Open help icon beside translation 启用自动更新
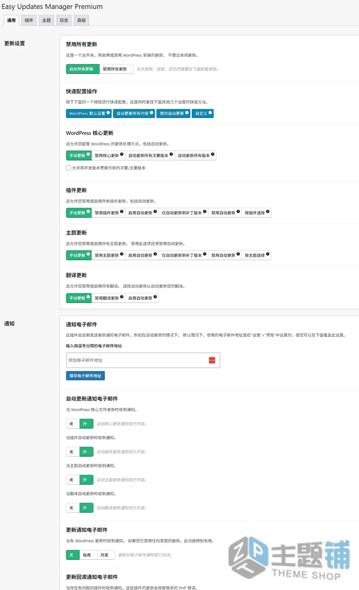Screen dimensions: 359x590 (x=155, y=297)
